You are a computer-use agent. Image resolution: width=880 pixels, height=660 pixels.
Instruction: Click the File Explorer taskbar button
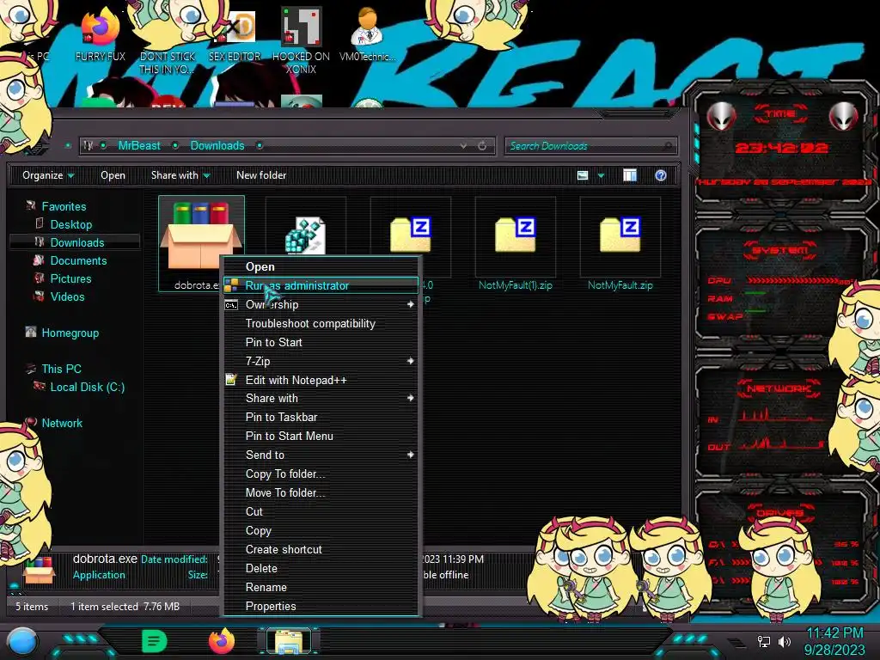(x=289, y=641)
